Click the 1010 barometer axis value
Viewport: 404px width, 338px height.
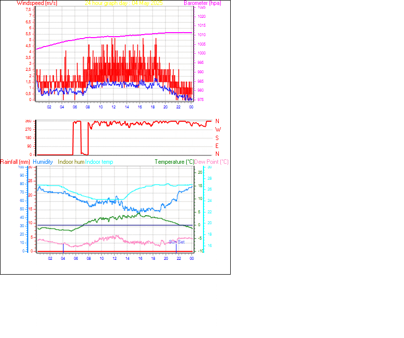tap(202, 35)
